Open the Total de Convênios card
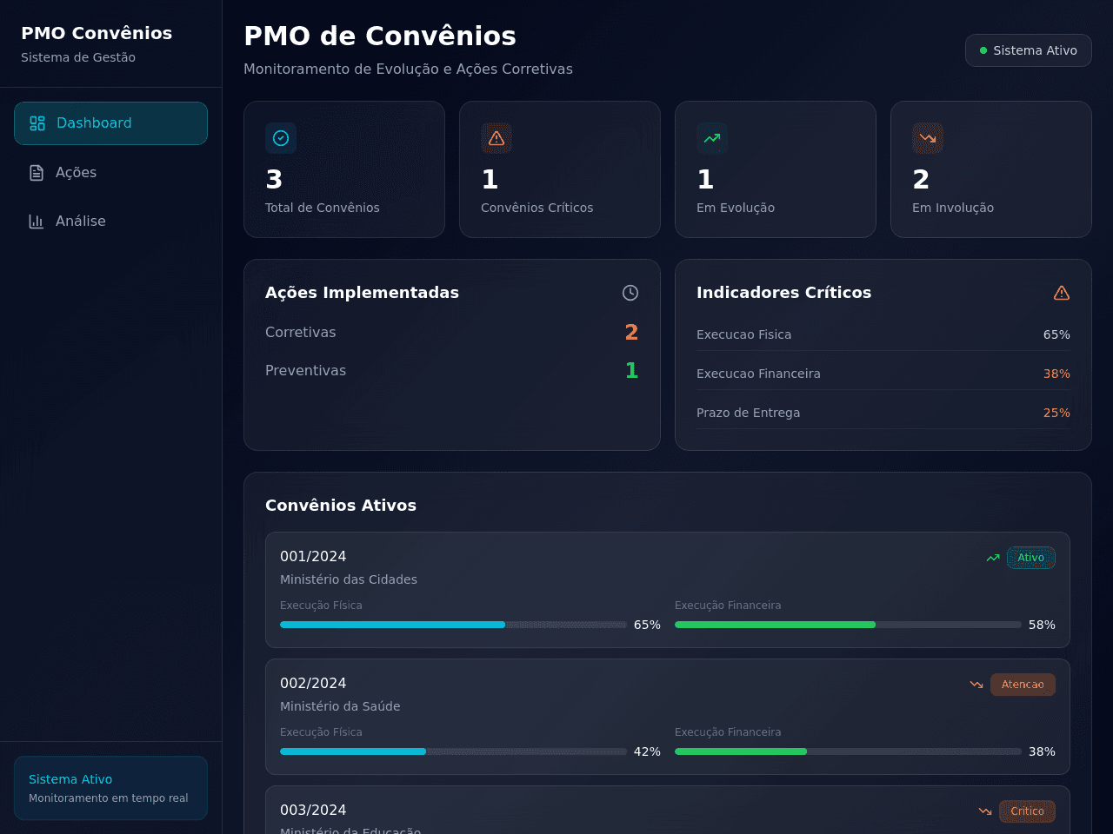The height and width of the screenshot is (834, 1113). [x=344, y=169]
